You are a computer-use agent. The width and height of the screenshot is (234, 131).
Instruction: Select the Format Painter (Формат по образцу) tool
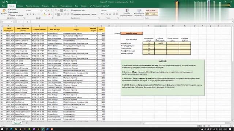(16, 15)
